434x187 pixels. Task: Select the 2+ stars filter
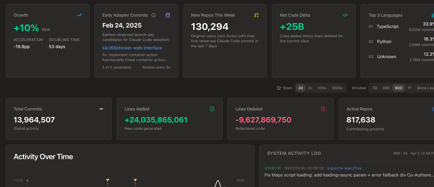click(x=310, y=88)
